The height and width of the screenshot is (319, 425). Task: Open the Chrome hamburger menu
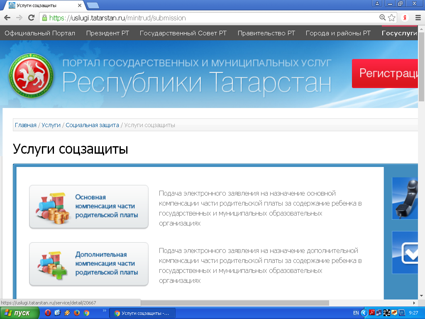[x=418, y=18]
